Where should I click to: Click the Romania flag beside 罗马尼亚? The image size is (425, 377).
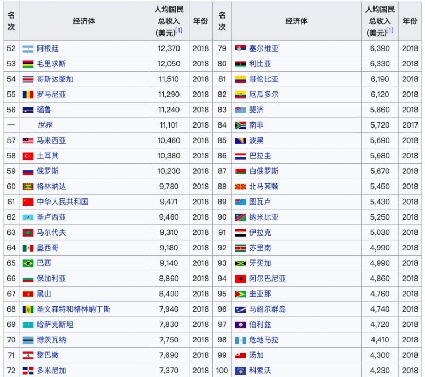(x=28, y=95)
